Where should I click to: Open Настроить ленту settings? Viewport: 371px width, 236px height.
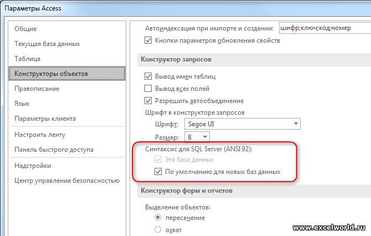tap(40, 135)
